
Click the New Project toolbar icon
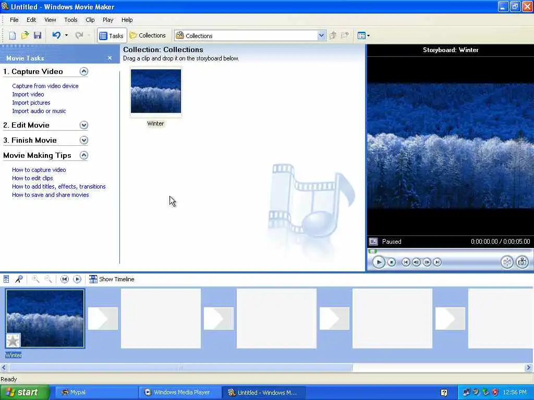(x=13, y=35)
